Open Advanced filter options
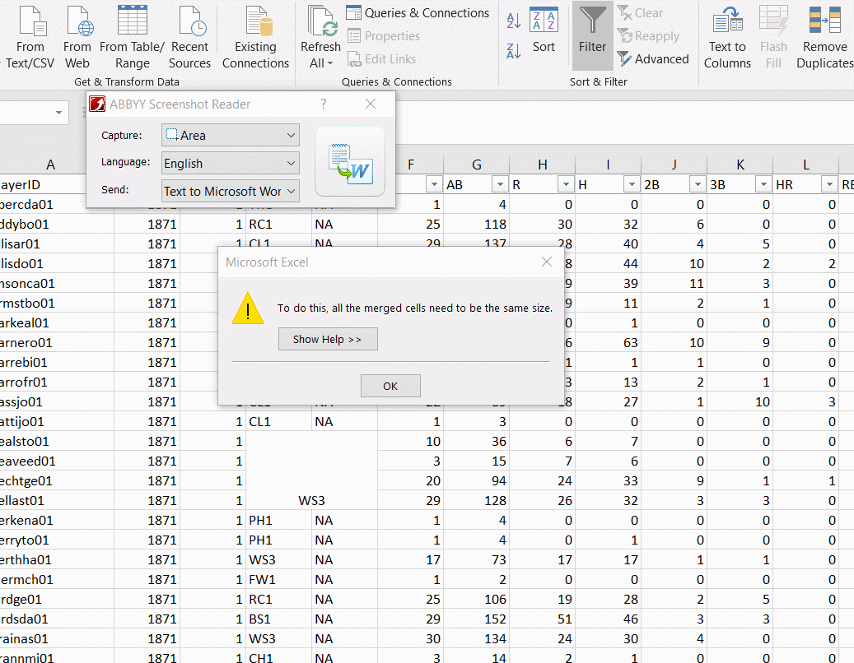The image size is (854, 663). [653, 58]
